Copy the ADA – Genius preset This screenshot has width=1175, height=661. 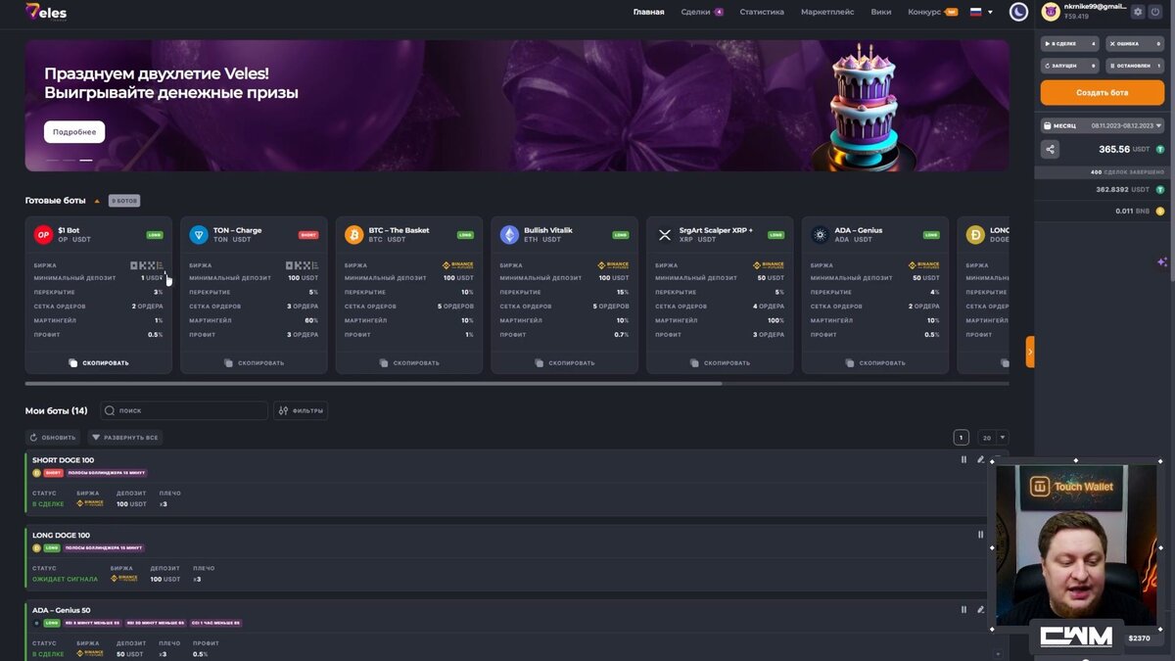point(875,362)
